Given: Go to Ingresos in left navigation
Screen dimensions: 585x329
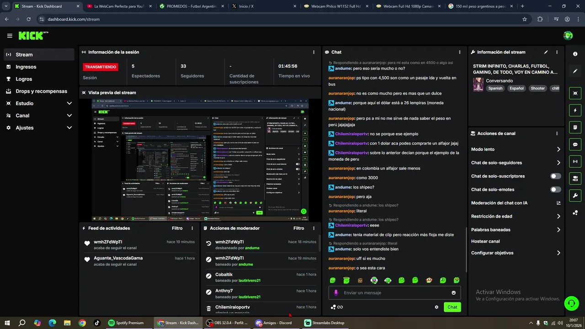Looking at the screenshot, I should [x=39, y=67].
